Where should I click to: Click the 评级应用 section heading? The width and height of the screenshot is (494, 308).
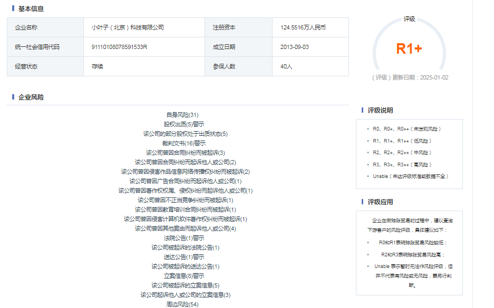pyautogui.click(x=380, y=202)
